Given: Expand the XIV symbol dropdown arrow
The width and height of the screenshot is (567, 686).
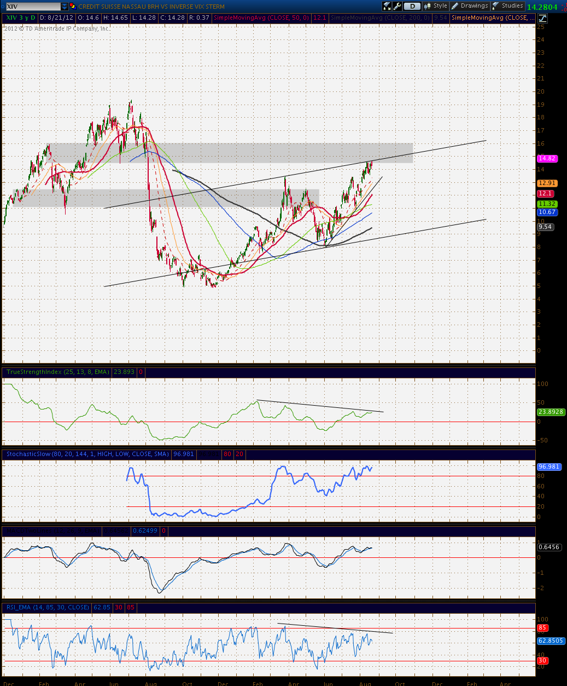Looking at the screenshot, I should pos(65,7).
